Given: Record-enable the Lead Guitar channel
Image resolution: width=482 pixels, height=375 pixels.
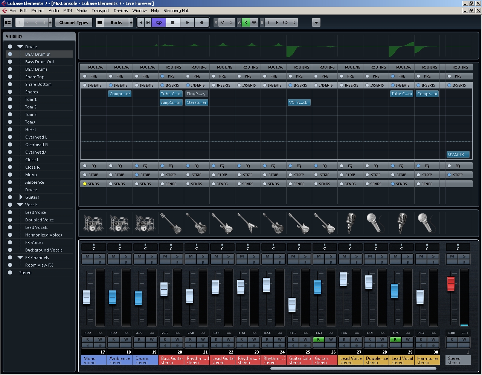Looking at the screenshot, I should coord(228,345).
